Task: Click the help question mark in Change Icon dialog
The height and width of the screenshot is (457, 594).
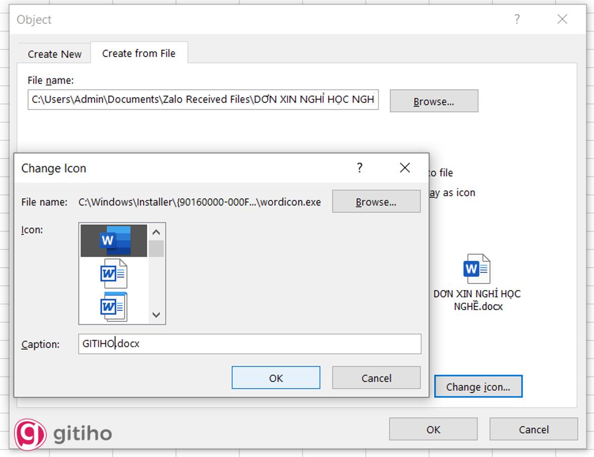Action: (x=360, y=168)
